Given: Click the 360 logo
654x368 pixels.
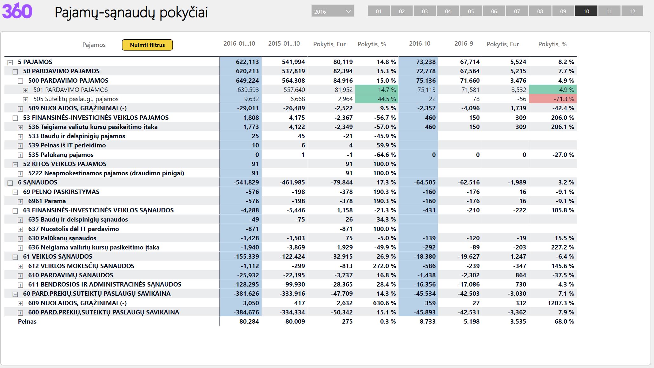Looking at the screenshot, I should [17, 11].
